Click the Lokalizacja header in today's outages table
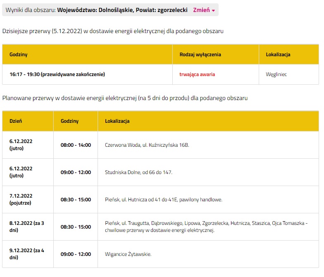The width and height of the screenshot is (324, 277). [x=278, y=54]
